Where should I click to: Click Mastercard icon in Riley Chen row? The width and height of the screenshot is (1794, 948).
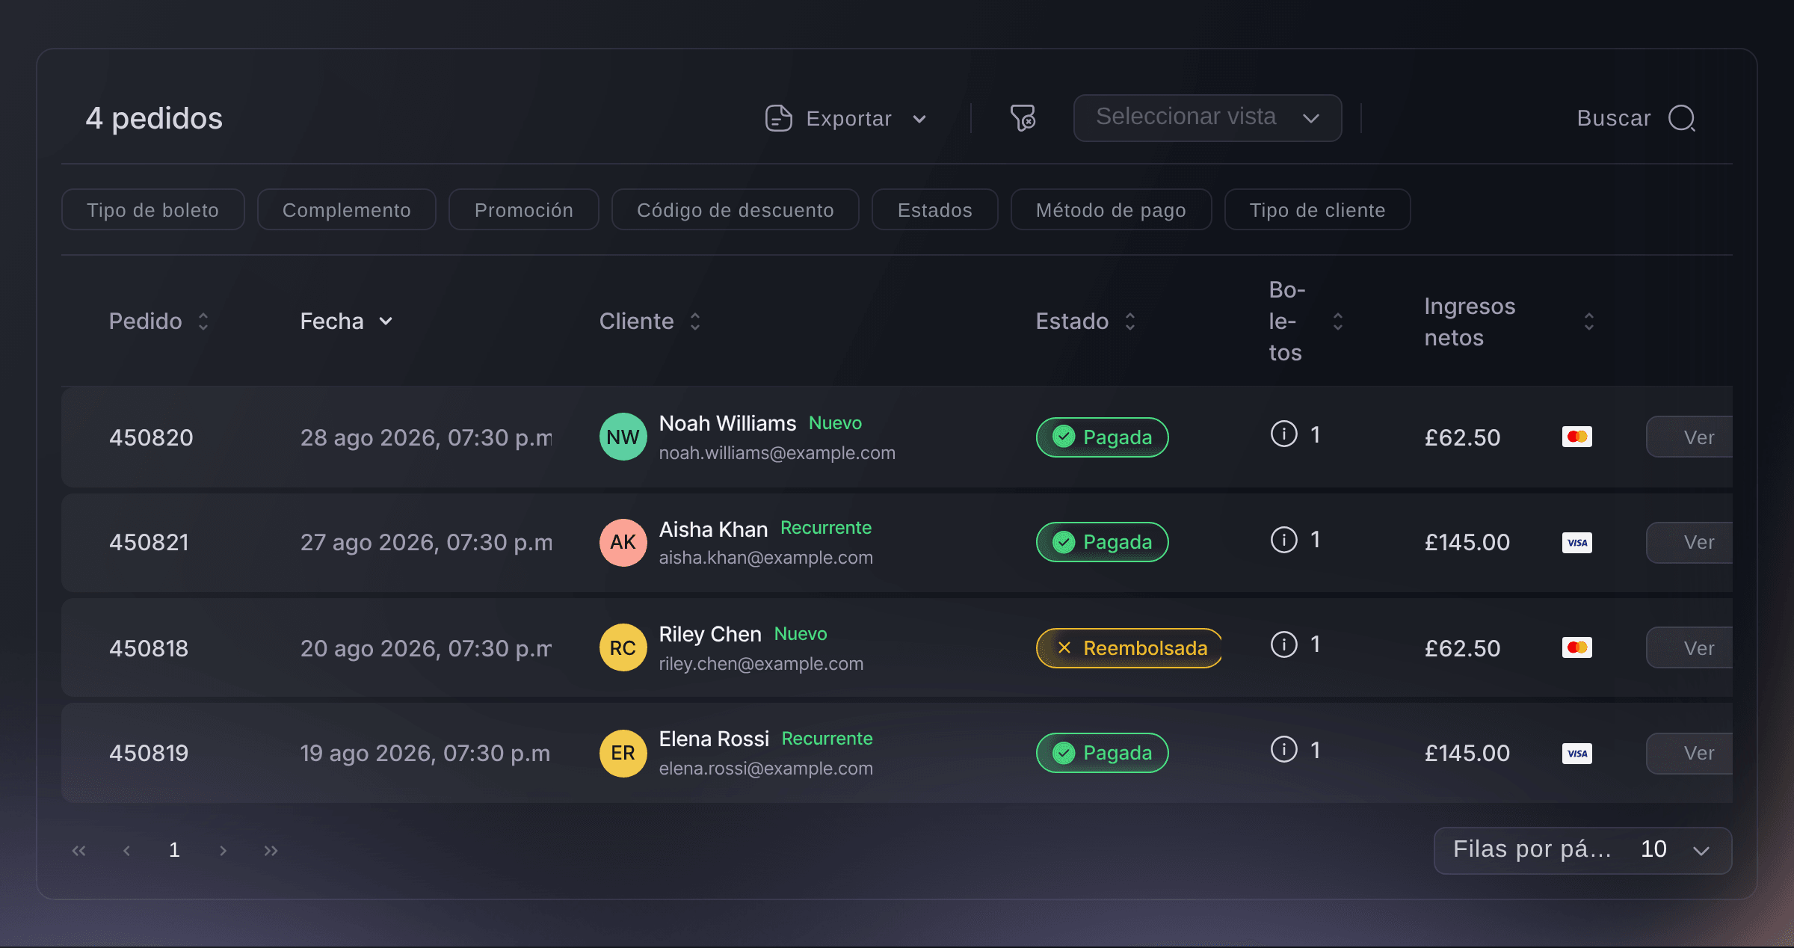(1577, 647)
